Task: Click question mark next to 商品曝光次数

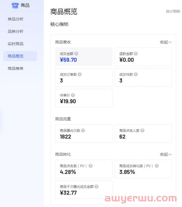Action: (x=83, y=130)
